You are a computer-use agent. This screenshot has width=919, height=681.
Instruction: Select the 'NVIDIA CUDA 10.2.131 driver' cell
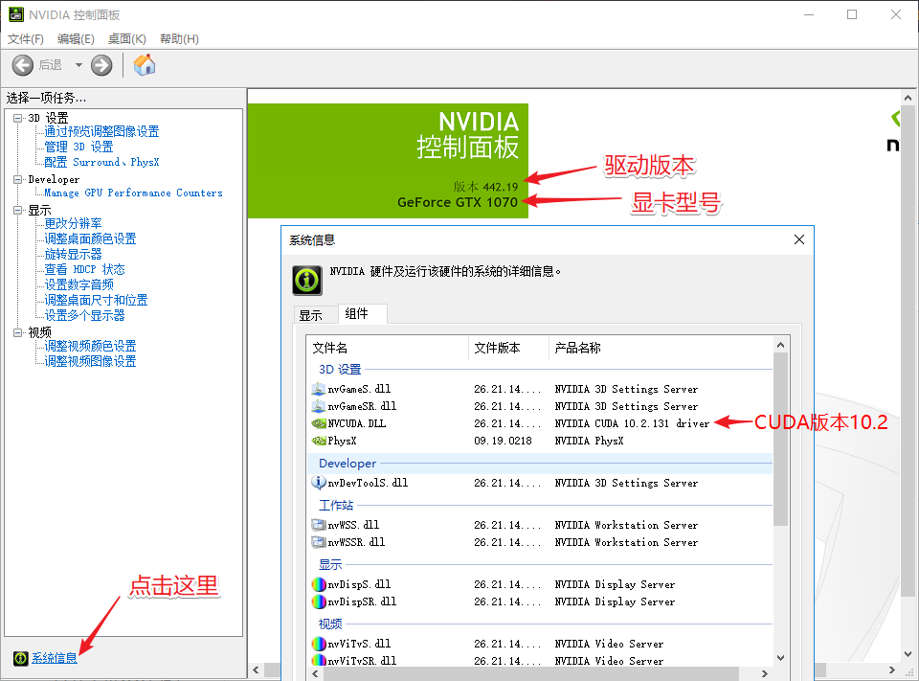[x=633, y=423]
